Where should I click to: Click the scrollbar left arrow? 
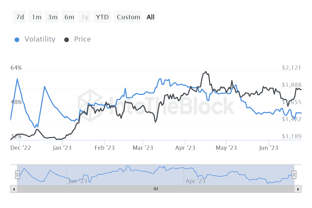14,189
